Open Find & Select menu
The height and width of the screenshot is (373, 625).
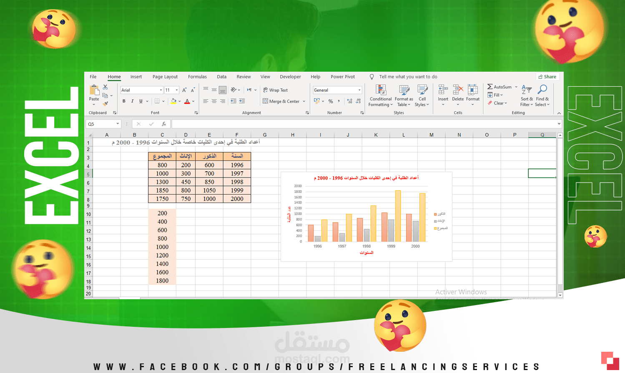coord(542,96)
